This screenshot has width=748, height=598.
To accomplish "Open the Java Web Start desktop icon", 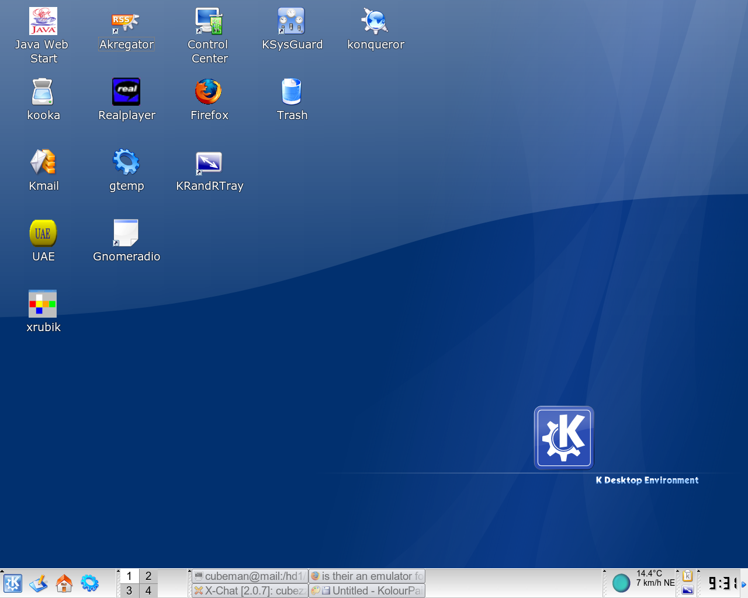I will tap(43, 22).
